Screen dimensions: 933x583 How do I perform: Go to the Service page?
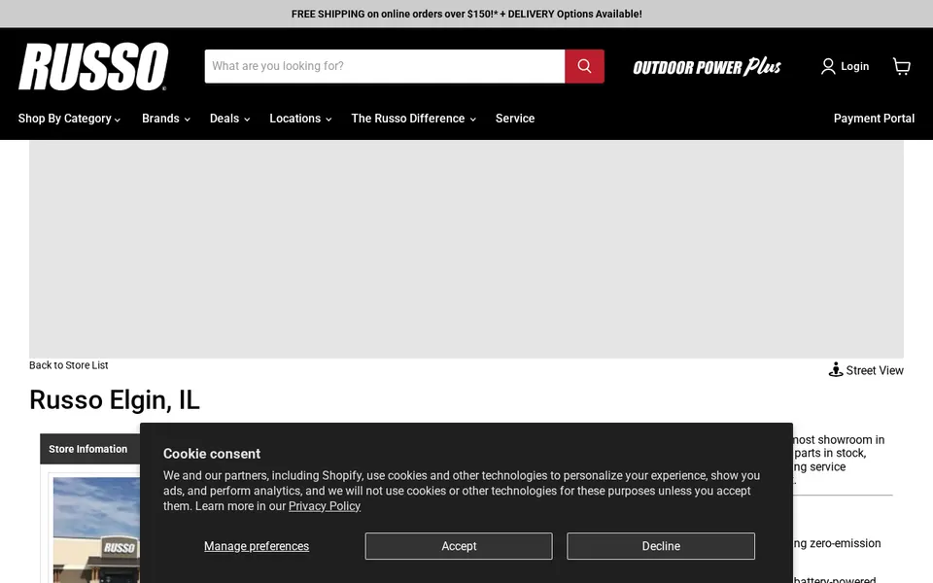pyautogui.click(x=515, y=119)
